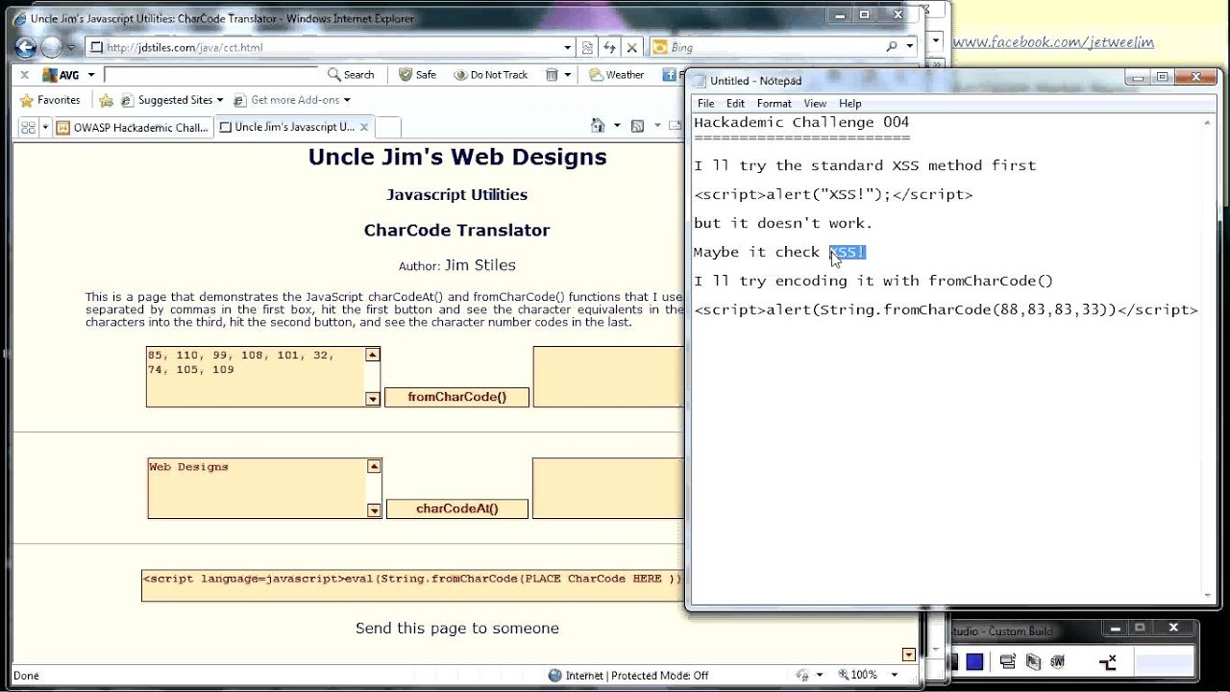Click scroll down arrow in char codes box
This screenshot has height=692, width=1230.
tap(373, 399)
